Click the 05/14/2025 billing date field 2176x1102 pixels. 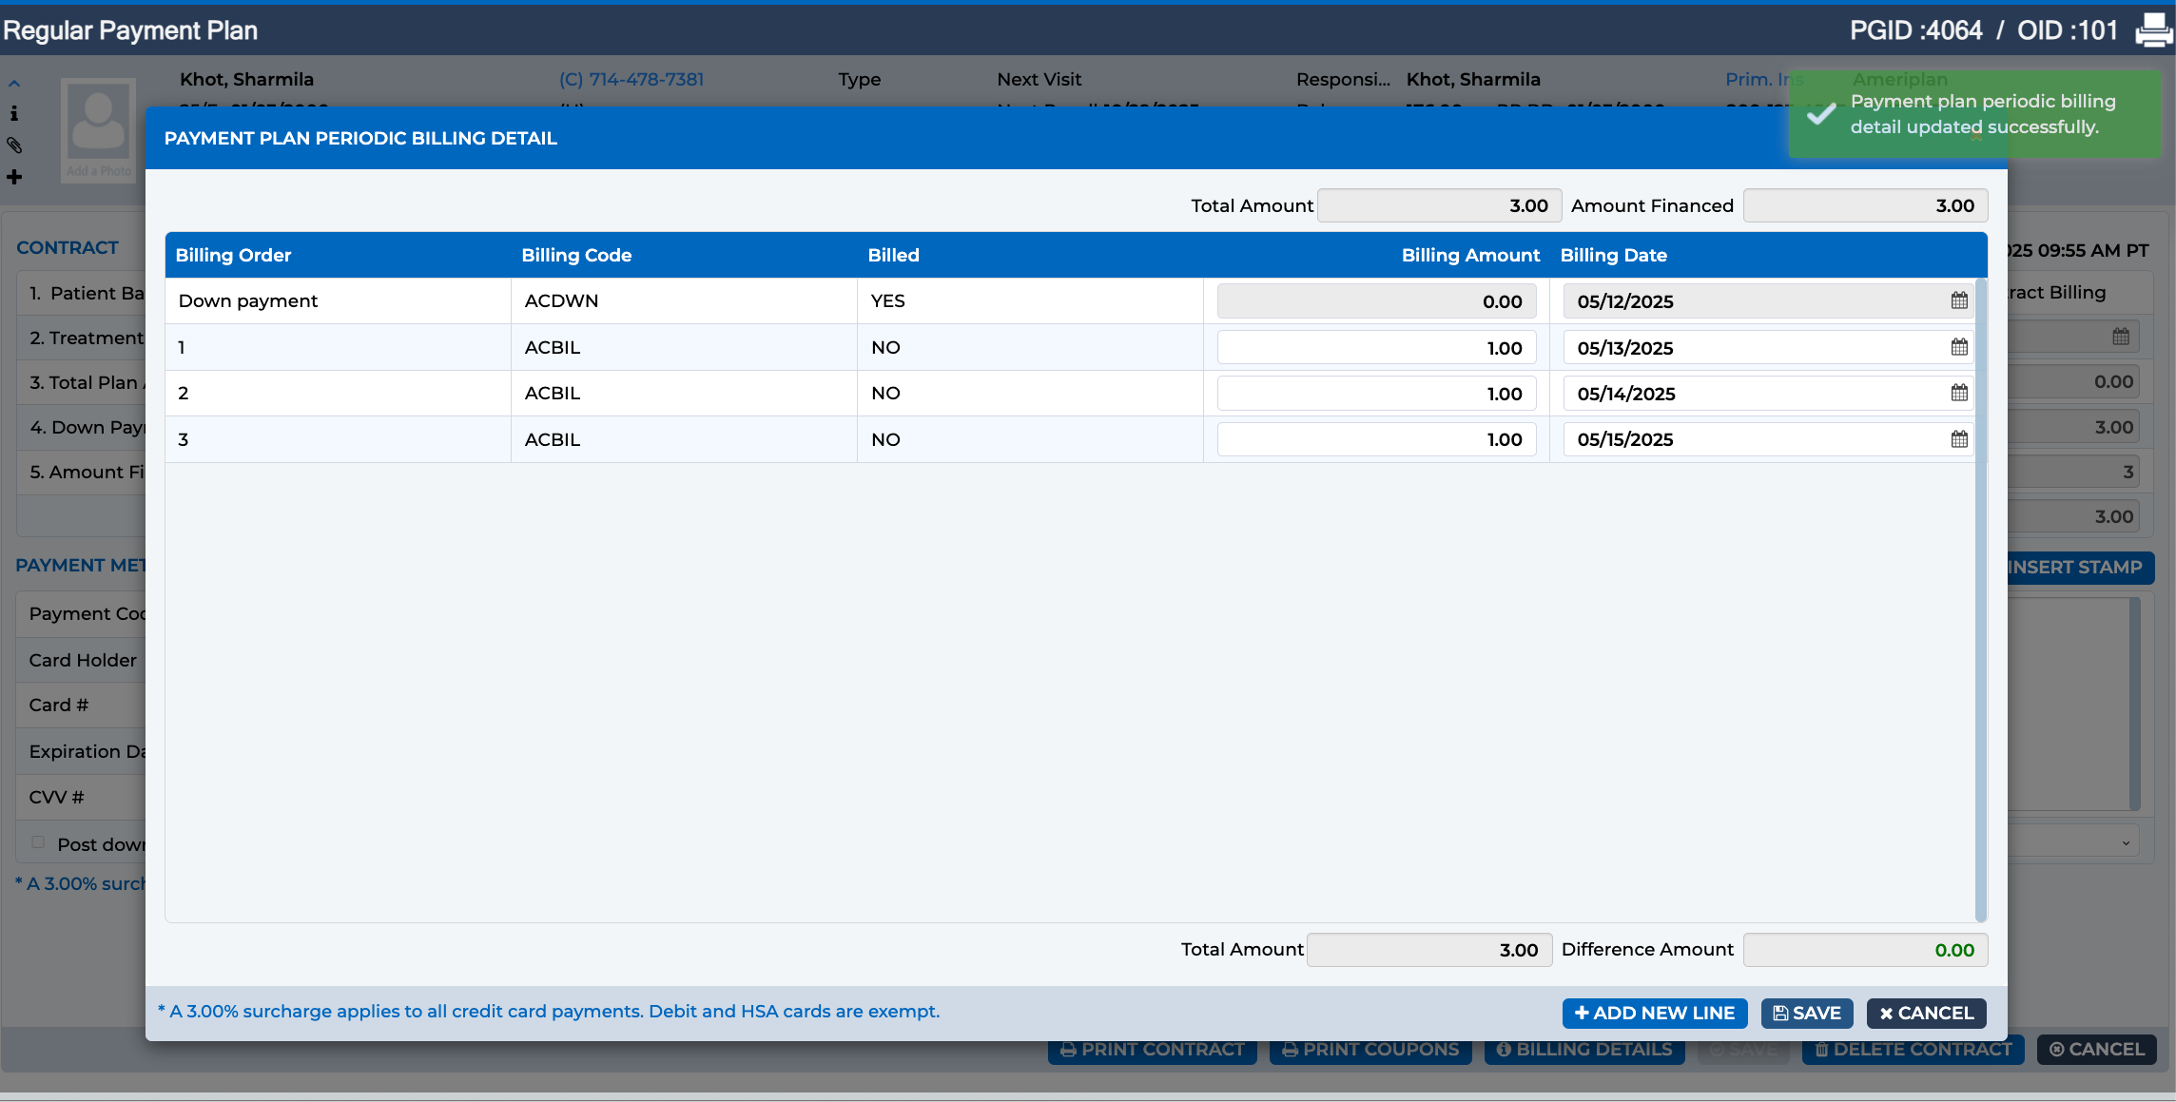(1767, 394)
